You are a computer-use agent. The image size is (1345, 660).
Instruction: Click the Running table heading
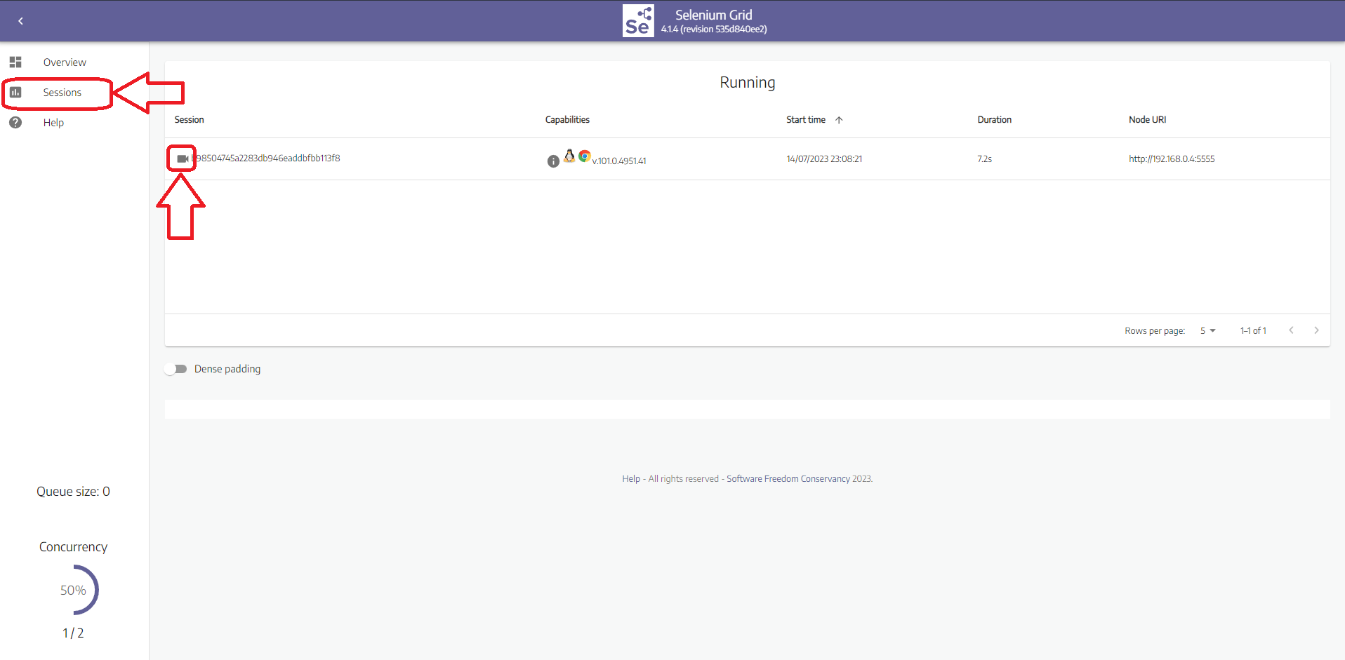(748, 82)
